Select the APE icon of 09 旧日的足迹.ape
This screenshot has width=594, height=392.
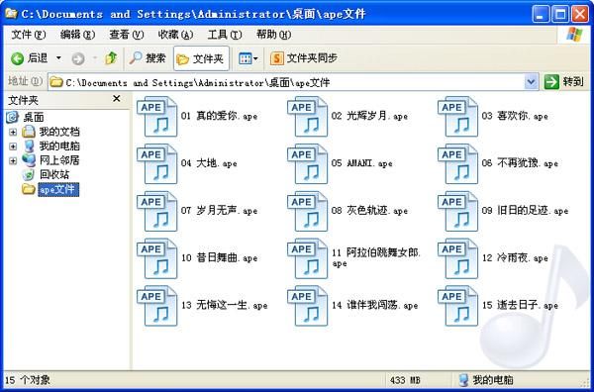pyautogui.click(x=457, y=211)
